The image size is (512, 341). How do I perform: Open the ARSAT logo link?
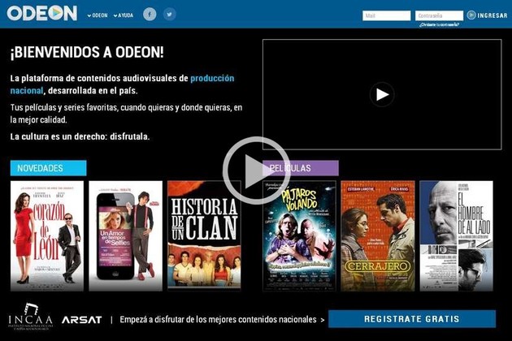click(81, 320)
